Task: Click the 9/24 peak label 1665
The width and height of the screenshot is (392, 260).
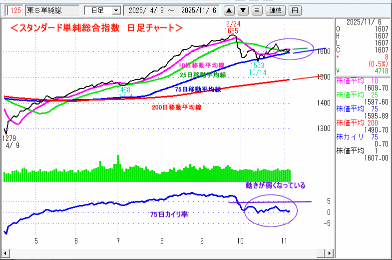Action: point(231,31)
